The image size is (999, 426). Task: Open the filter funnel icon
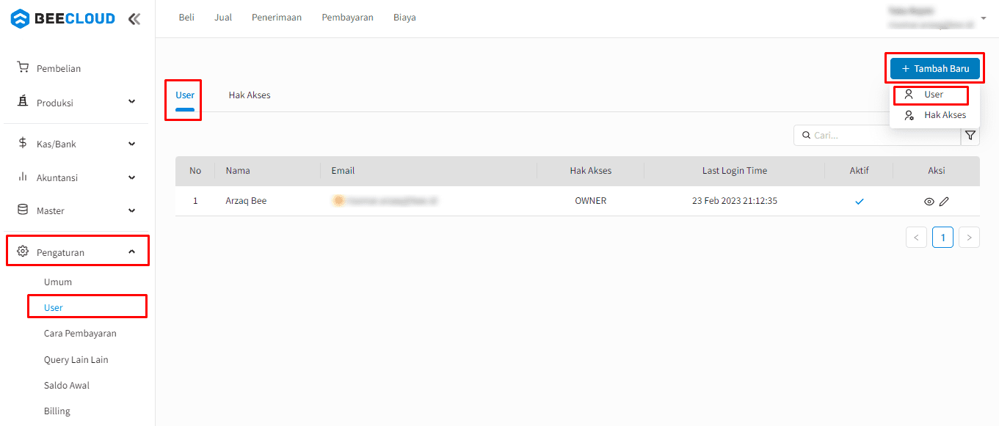coord(970,136)
